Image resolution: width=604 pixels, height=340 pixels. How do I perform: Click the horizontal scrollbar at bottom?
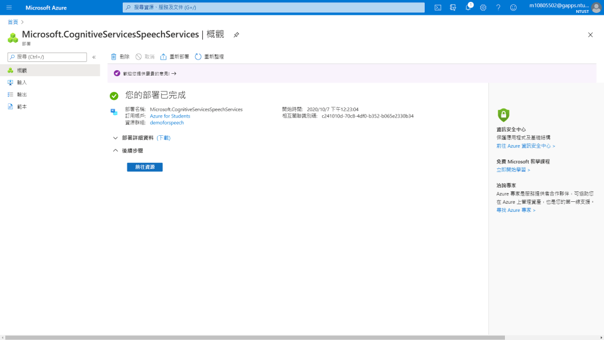coord(255,338)
